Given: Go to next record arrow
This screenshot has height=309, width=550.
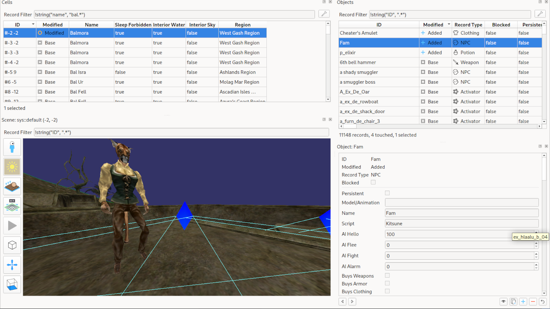Looking at the screenshot, I should click(x=352, y=302).
